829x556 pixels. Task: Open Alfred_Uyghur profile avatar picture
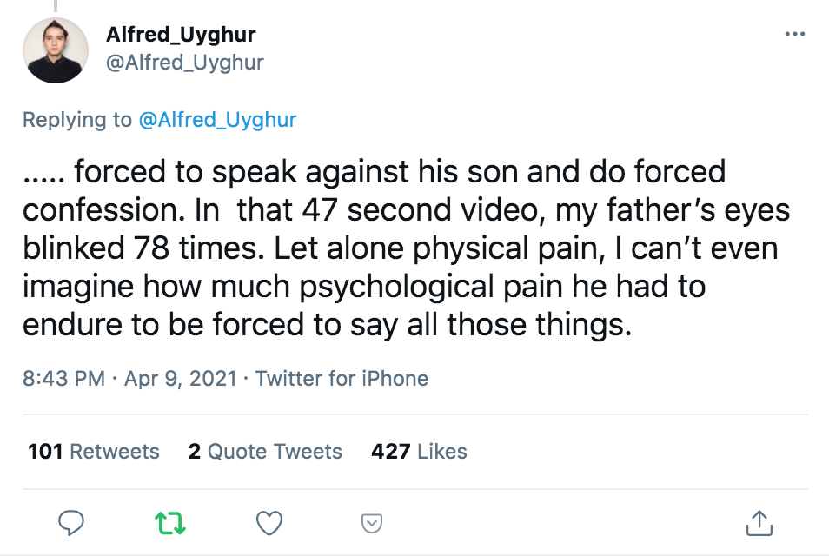(56, 50)
